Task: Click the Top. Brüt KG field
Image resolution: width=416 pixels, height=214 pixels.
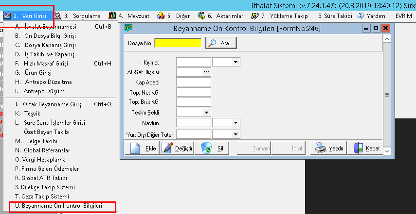Action: coord(194,102)
